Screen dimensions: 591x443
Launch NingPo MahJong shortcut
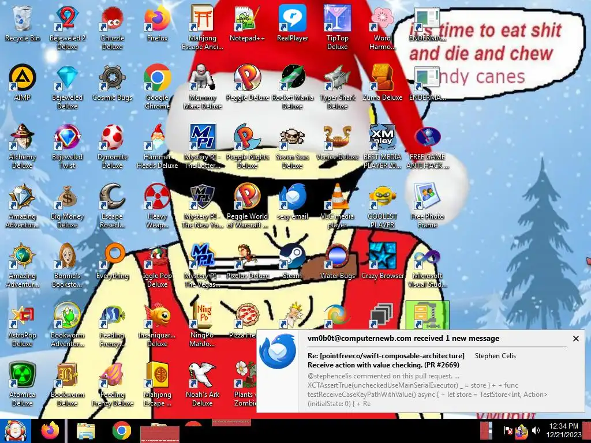coord(203,325)
